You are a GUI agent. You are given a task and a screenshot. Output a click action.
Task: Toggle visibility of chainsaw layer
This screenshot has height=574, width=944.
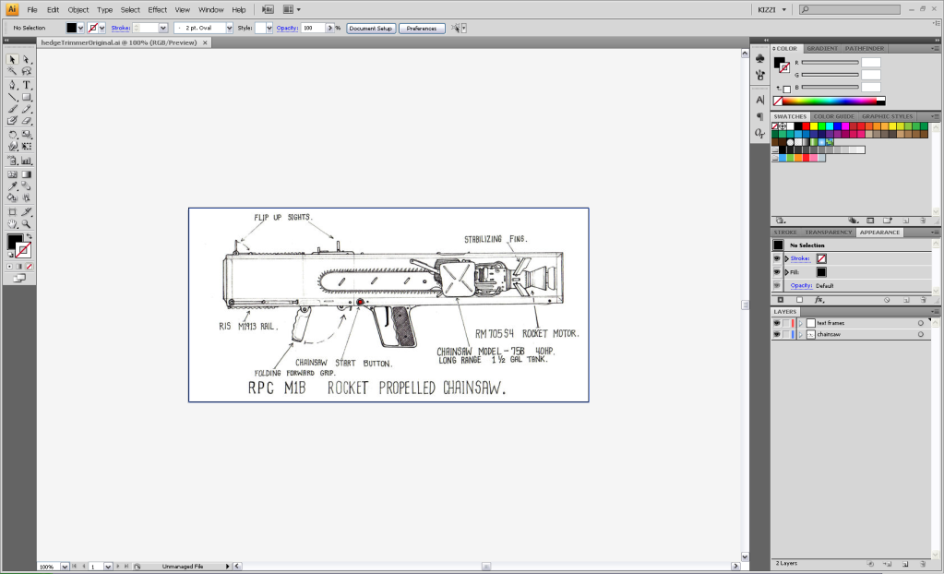(x=777, y=334)
